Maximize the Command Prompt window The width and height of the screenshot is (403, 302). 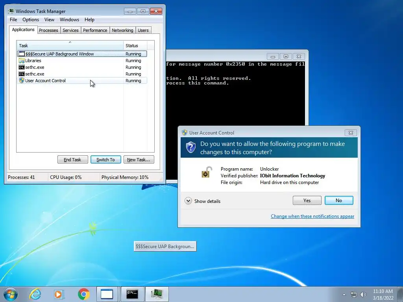(x=286, y=56)
